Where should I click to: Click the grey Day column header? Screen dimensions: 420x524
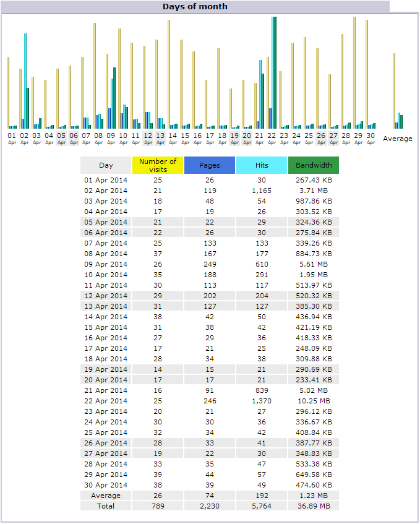[106, 165]
